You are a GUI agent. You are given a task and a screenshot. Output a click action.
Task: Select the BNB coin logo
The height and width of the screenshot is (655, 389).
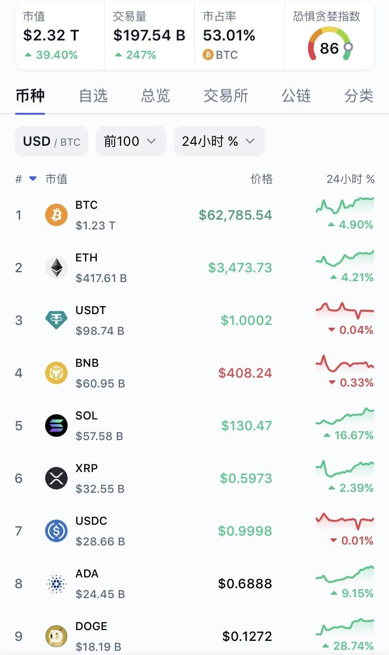tap(56, 373)
